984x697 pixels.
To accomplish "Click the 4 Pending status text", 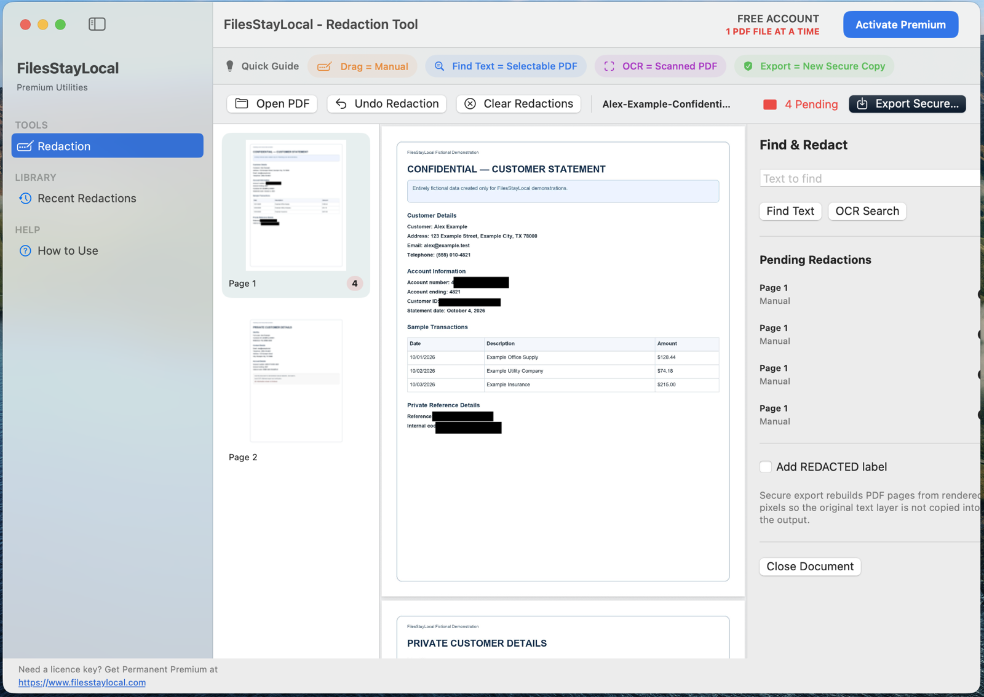I will coord(811,105).
